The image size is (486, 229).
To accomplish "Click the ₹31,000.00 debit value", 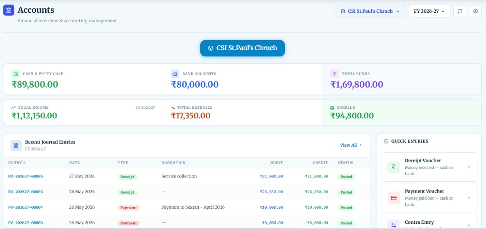I will [x=271, y=176].
